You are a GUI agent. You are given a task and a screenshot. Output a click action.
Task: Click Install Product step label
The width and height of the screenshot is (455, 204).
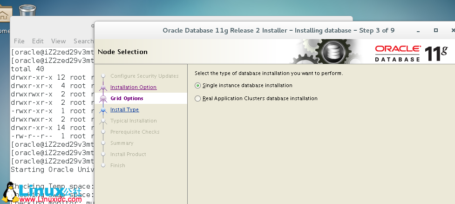point(128,154)
